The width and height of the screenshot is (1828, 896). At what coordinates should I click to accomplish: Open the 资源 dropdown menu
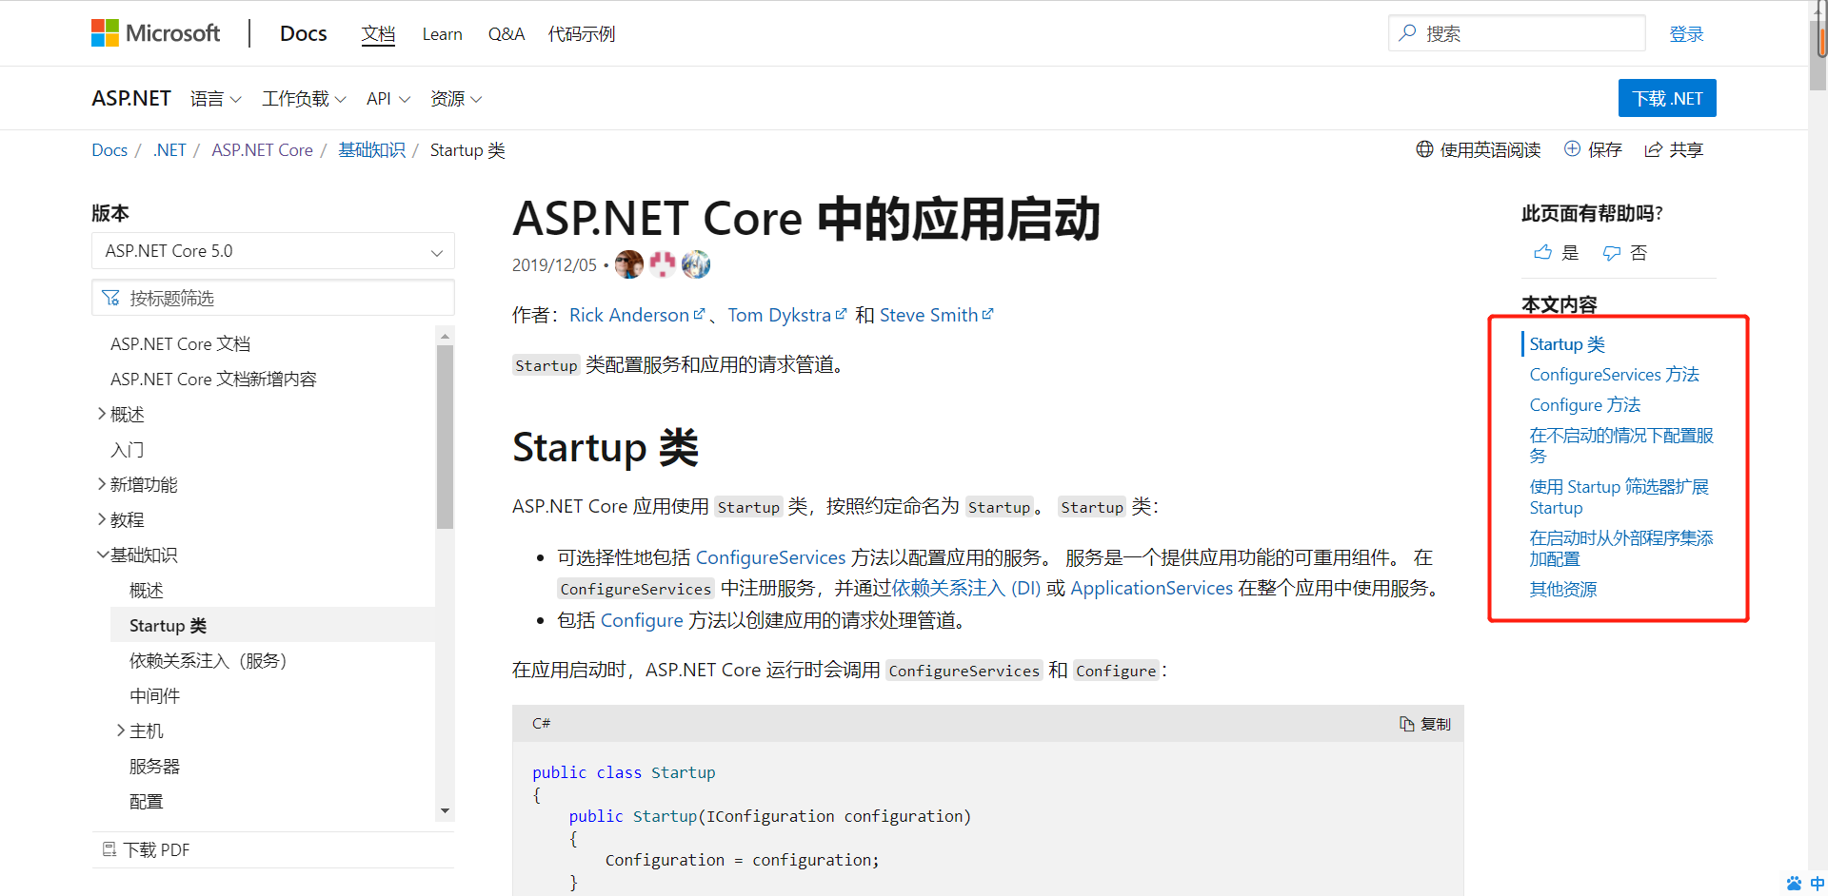tap(456, 99)
